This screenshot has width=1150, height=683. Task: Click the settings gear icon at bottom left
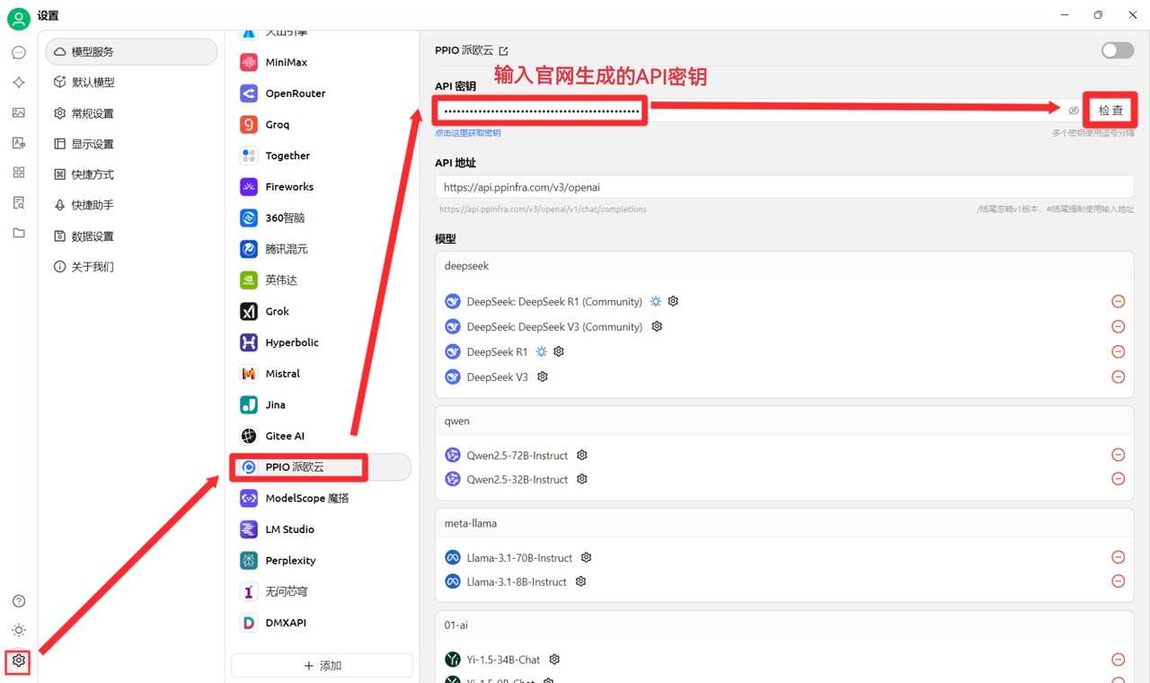(x=19, y=661)
